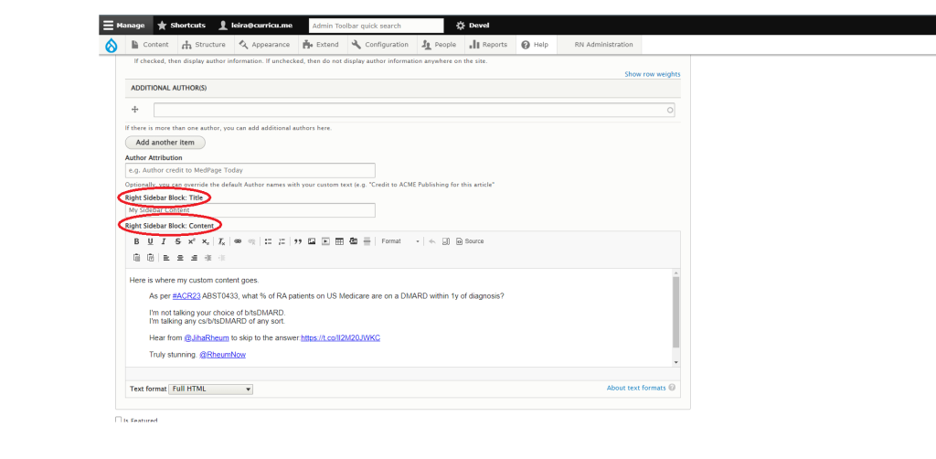Go to the Configuration menu item
Image resolution: width=936 pixels, height=459 pixels.
pos(380,45)
